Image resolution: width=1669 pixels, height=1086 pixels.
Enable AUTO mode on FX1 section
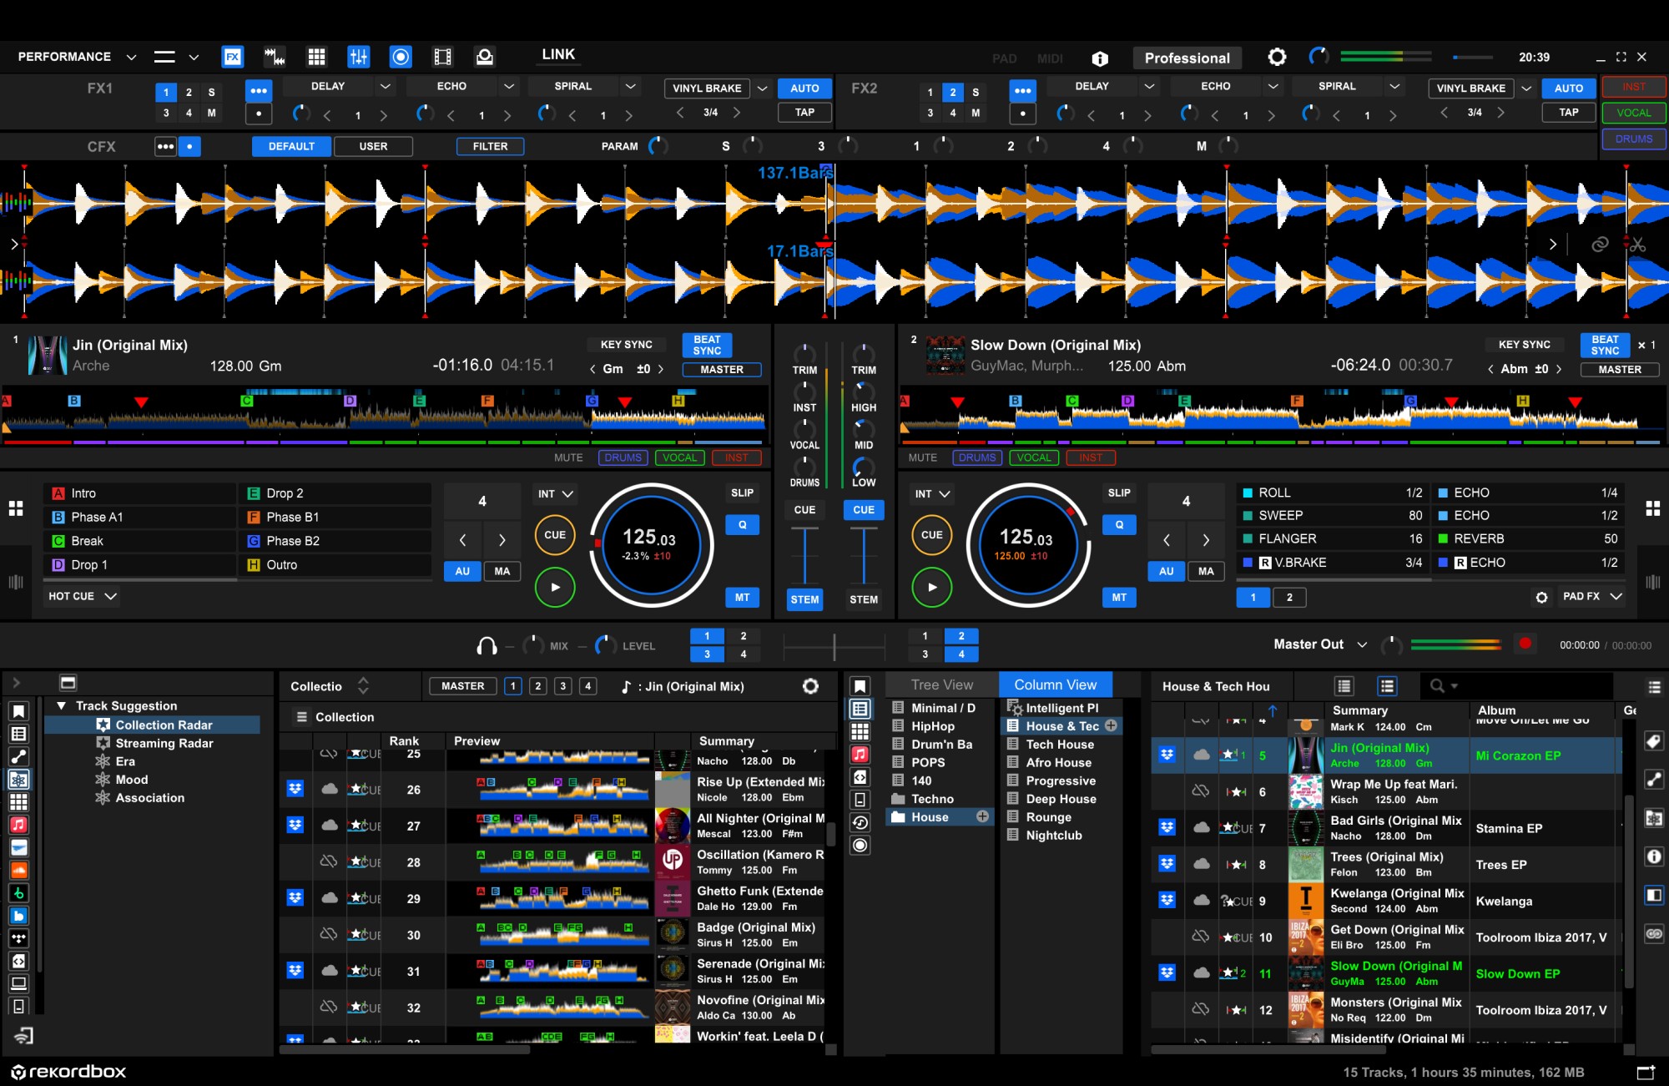(798, 87)
